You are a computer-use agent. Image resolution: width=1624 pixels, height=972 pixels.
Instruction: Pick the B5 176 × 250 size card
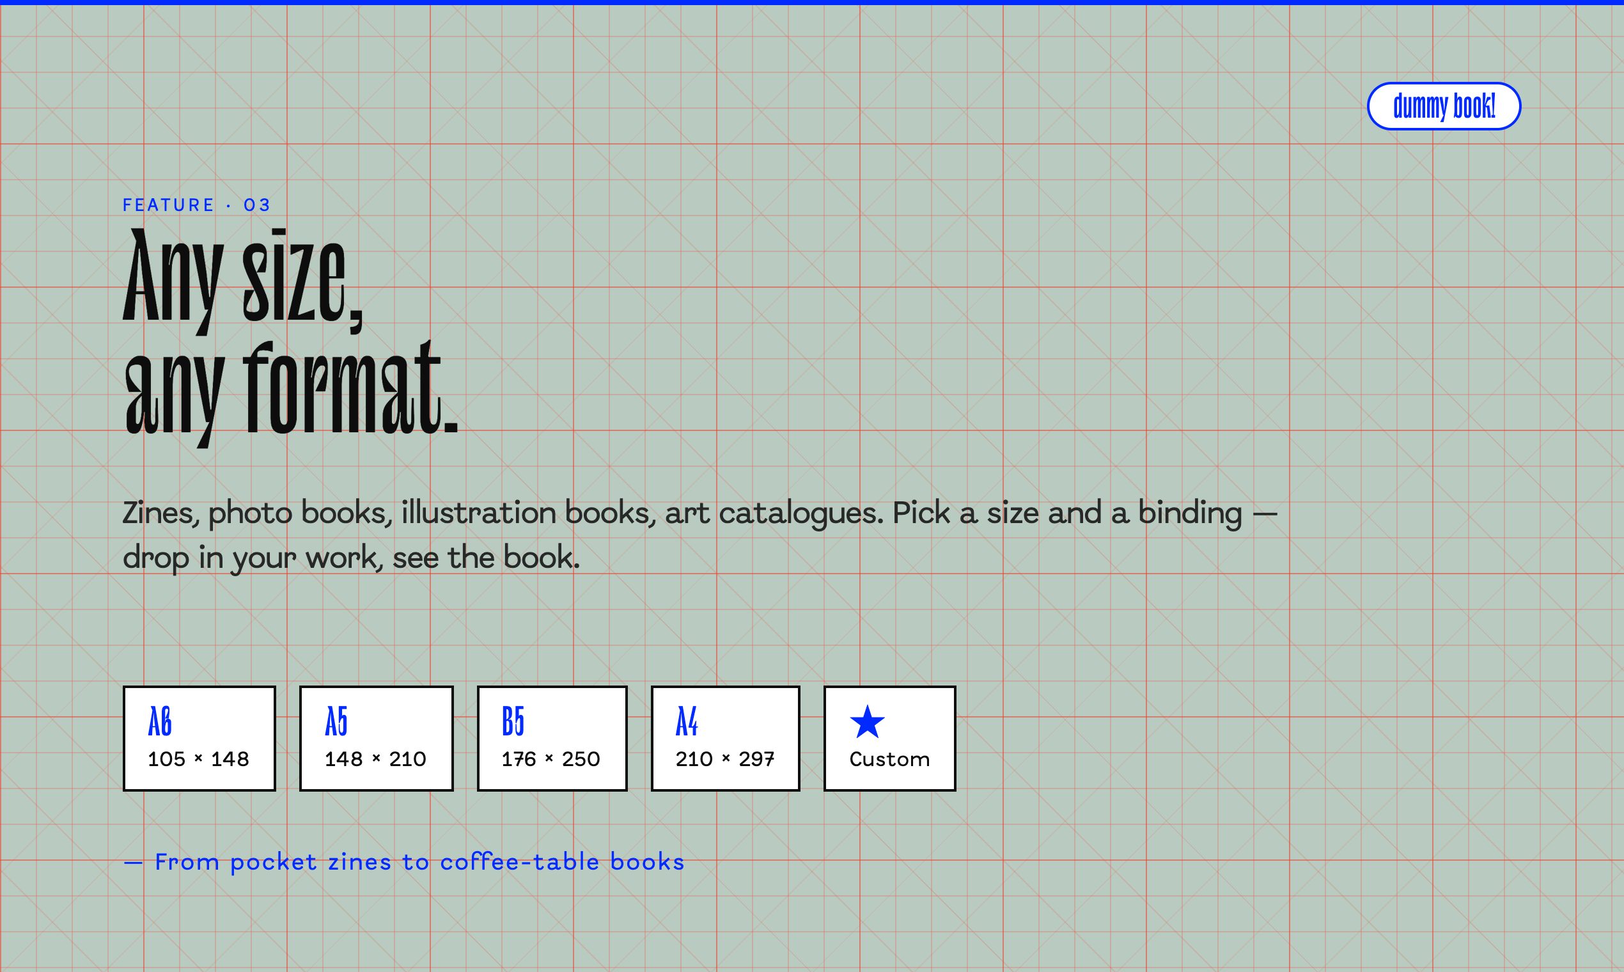point(552,738)
